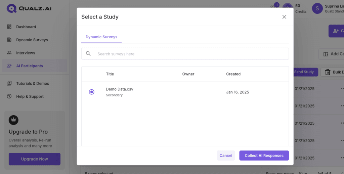
Task: Click the Dashboard grid icon
Action: pyautogui.click(x=9, y=27)
